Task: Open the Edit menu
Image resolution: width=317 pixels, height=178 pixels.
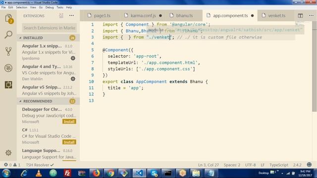Action: click(11, 7)
